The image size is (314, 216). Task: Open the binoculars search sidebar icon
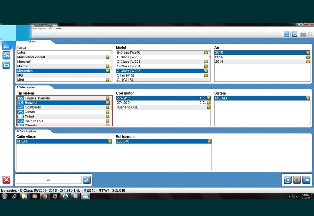pyautogui.click(x=6, y=56)
